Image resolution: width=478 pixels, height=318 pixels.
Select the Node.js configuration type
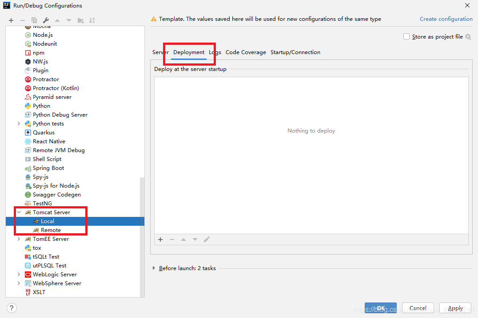click(x=43, y=35)
